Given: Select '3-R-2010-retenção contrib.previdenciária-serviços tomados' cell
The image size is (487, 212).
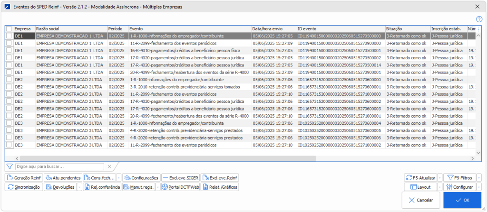Looking at the screenshot, I should (190, 87).
